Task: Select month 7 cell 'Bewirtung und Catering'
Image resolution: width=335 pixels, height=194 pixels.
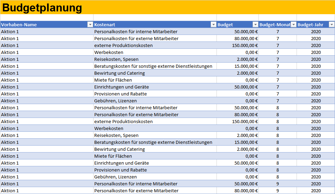Action: click(155, 73)
